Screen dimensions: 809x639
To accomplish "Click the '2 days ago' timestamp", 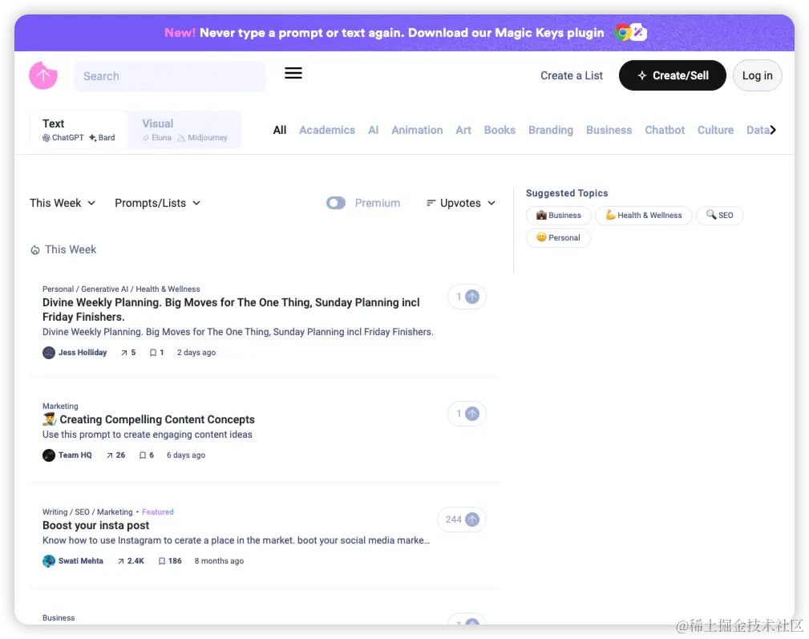I will click(x=196, y=353).
